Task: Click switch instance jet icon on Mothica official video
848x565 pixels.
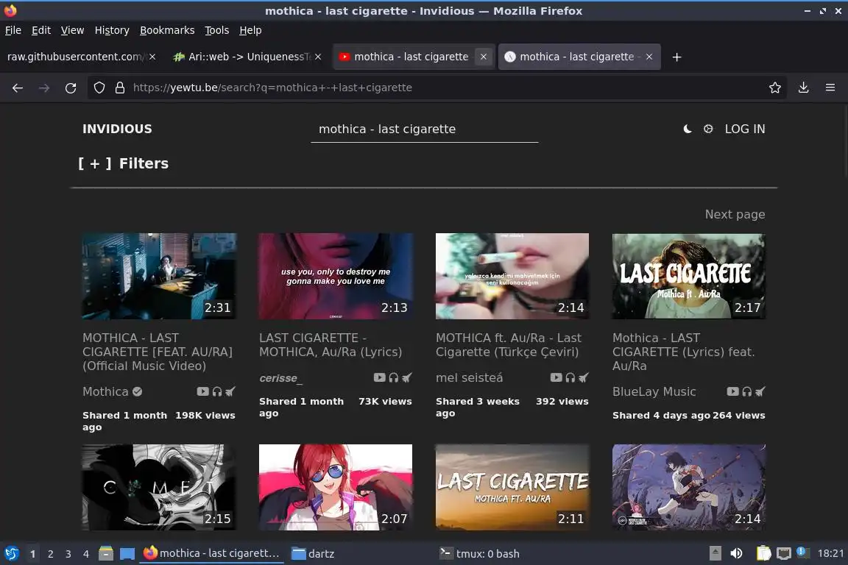Action: click(x=230, y=391)
